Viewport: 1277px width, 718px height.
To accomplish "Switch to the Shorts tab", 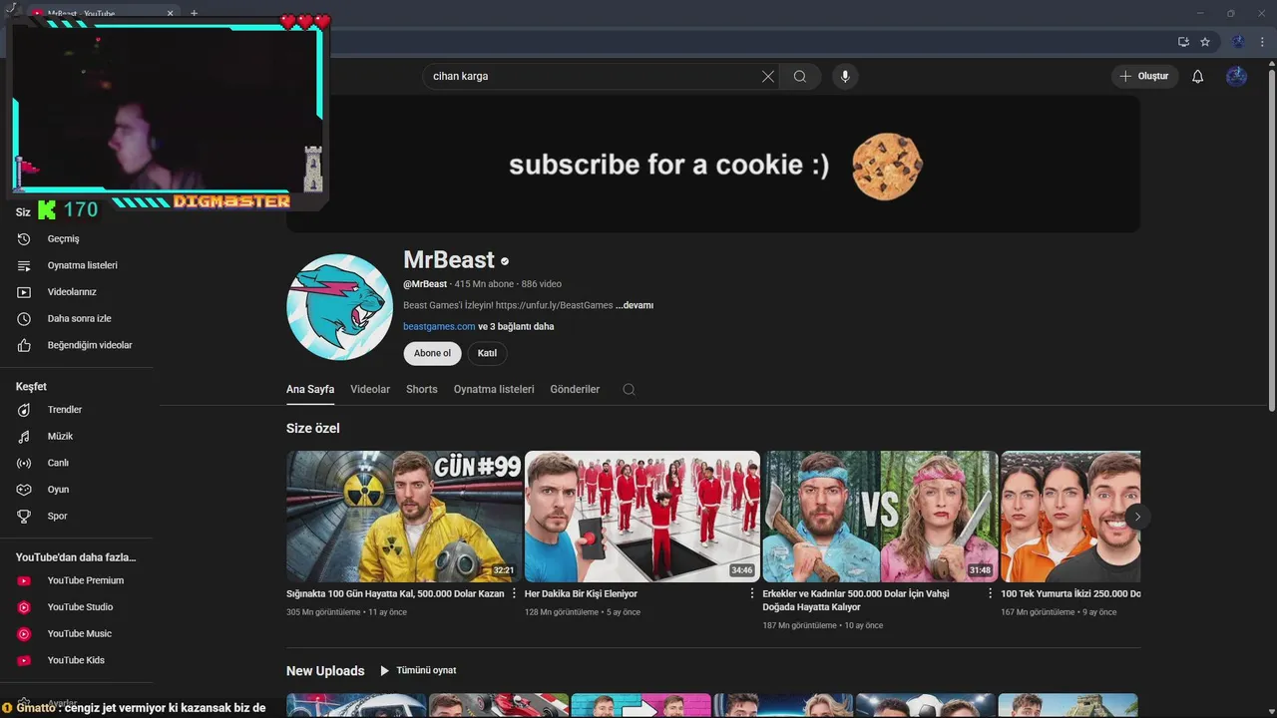I will 422,390.
